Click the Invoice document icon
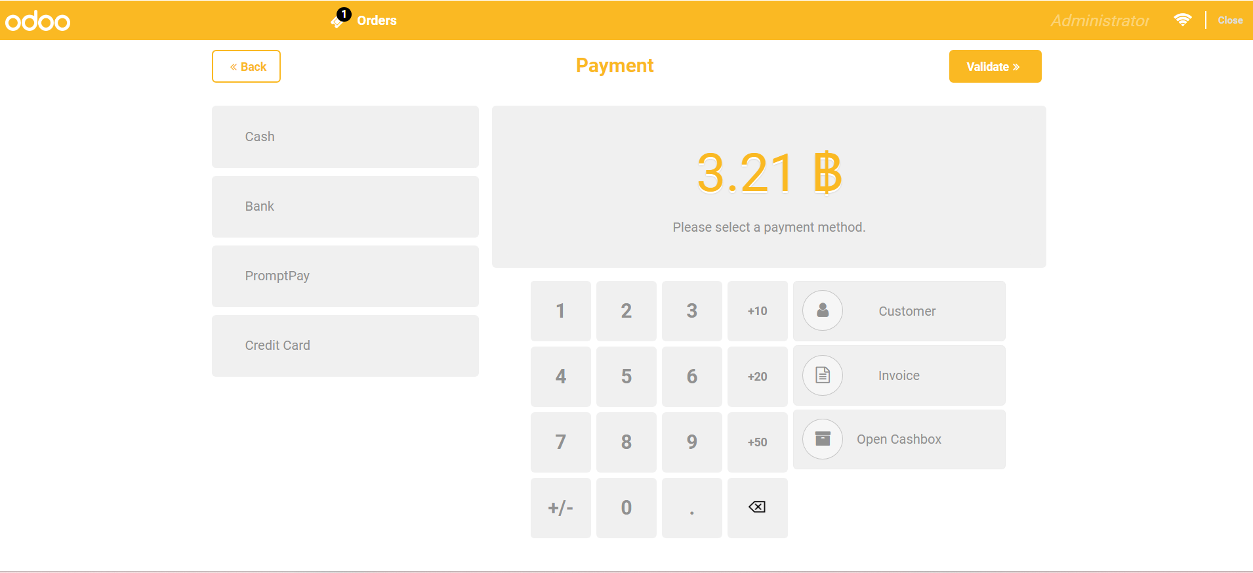The image size is (1253, 573). click(x=823, y=375)
